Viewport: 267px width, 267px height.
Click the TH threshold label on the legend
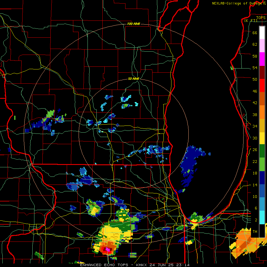point(255,232)
